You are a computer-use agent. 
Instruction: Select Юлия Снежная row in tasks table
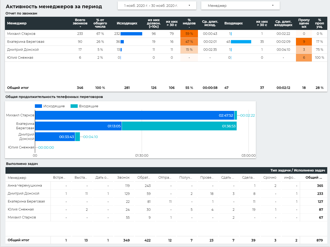click(166, 209)
